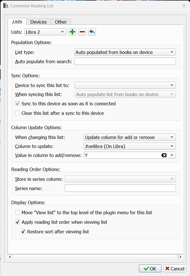
Task: Expand the Column to update dropdown
Action: [x=130, y=146]
